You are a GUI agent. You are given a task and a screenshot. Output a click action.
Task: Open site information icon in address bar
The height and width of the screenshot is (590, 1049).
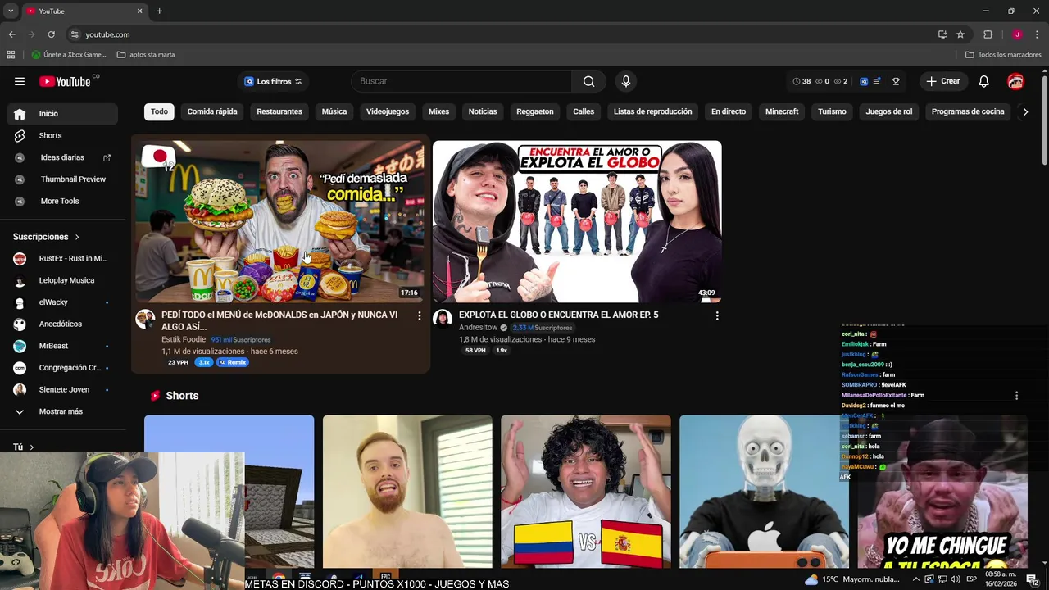75,34
